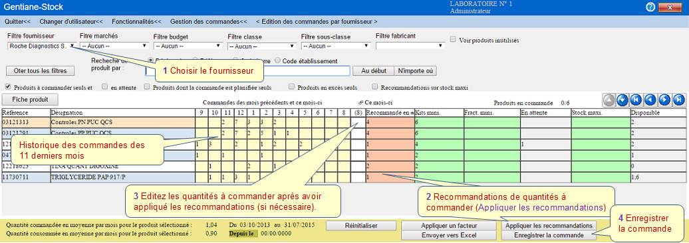Click the 'Au début' search button
Image resolution: width=689 pixels, height=243 pixels.
(374, 70)
